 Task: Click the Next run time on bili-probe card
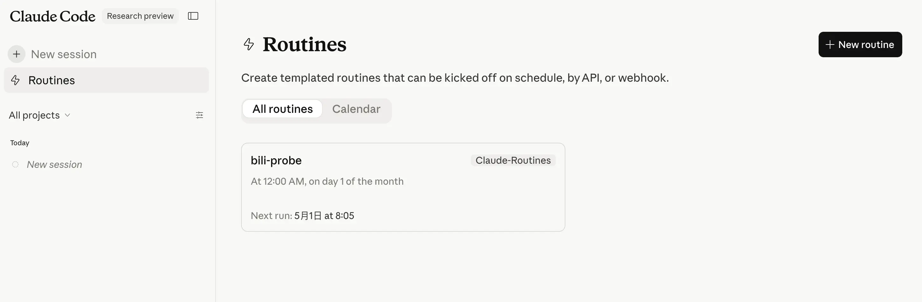pos(324,216)
